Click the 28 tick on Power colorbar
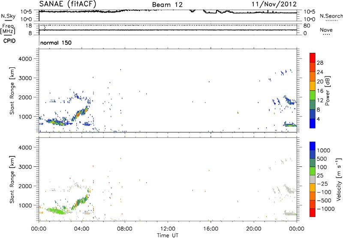Image resolution: width=343 pixels, height=238 pixels. [x=320, y=63]
